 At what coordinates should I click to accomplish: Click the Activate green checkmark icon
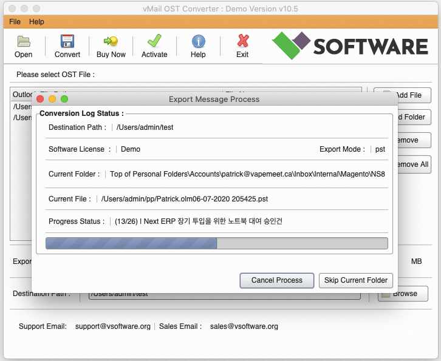click(x=154, y=42)
